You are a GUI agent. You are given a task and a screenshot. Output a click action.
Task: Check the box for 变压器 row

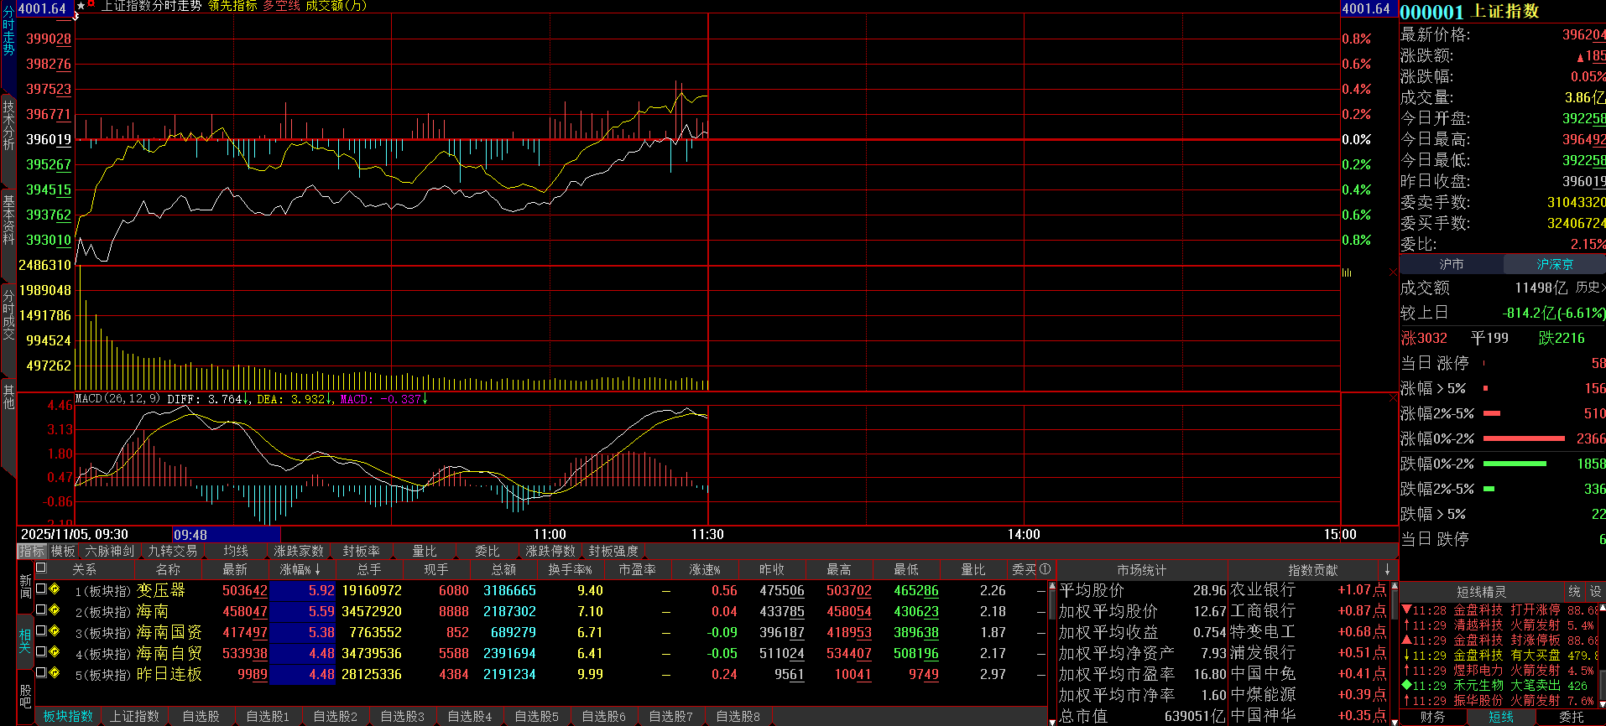[40, 589]
